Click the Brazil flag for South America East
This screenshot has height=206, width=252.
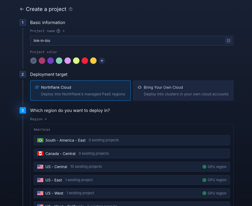(x=40, y=140)
